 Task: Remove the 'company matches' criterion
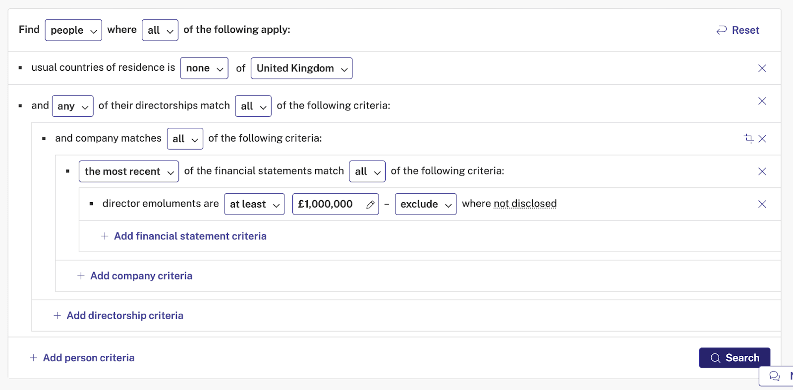pos(762,139)
